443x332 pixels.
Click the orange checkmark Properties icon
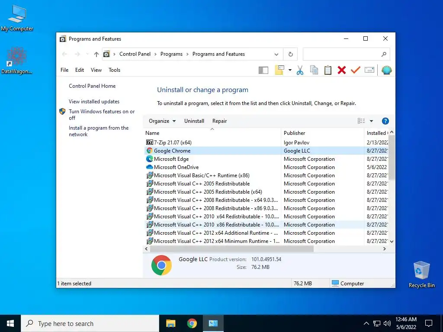pos(356,70)
